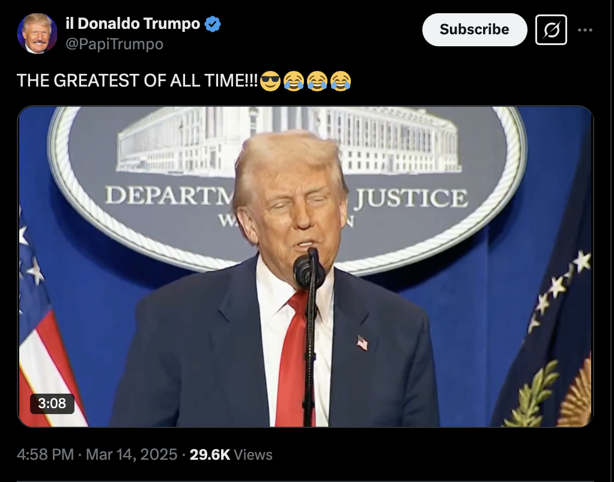
Task: View the 29.6K Views count details
Action: point(231,454)
